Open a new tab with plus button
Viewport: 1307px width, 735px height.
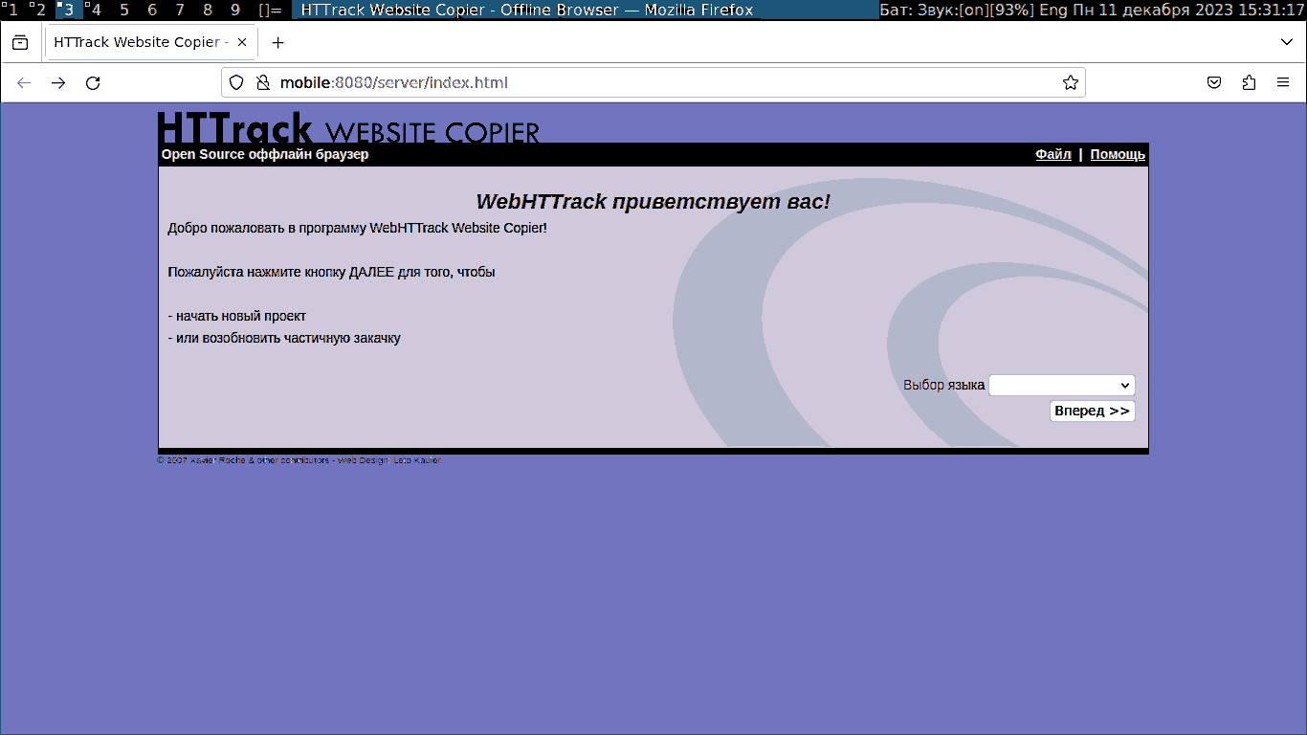(277, 43)
